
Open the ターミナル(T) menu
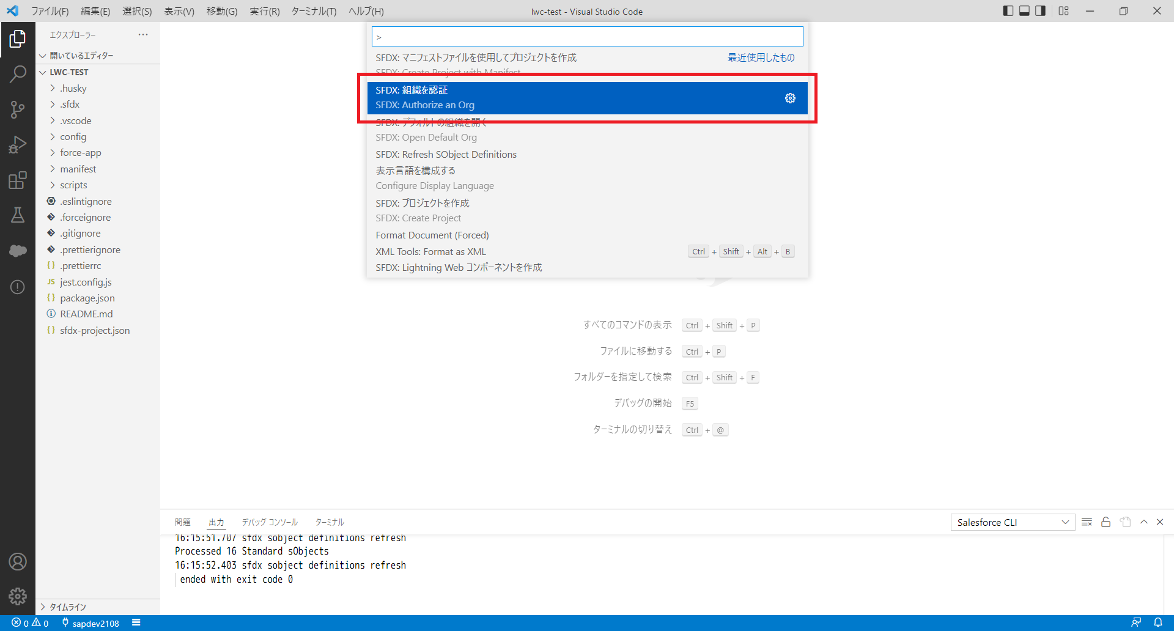[314, 11]
